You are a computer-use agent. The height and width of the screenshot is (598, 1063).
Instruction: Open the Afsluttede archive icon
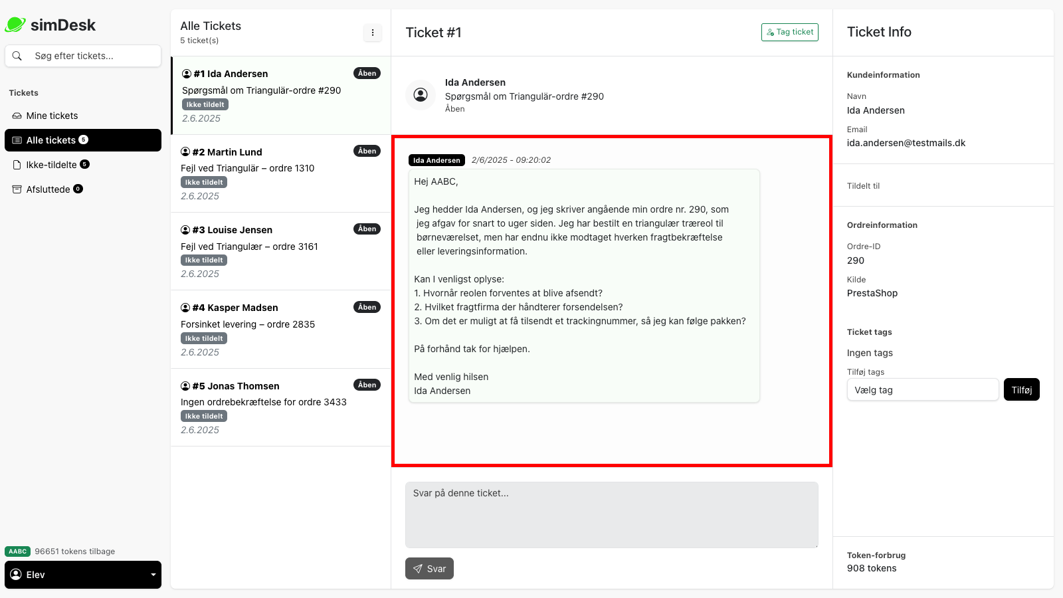click(16, 189)
